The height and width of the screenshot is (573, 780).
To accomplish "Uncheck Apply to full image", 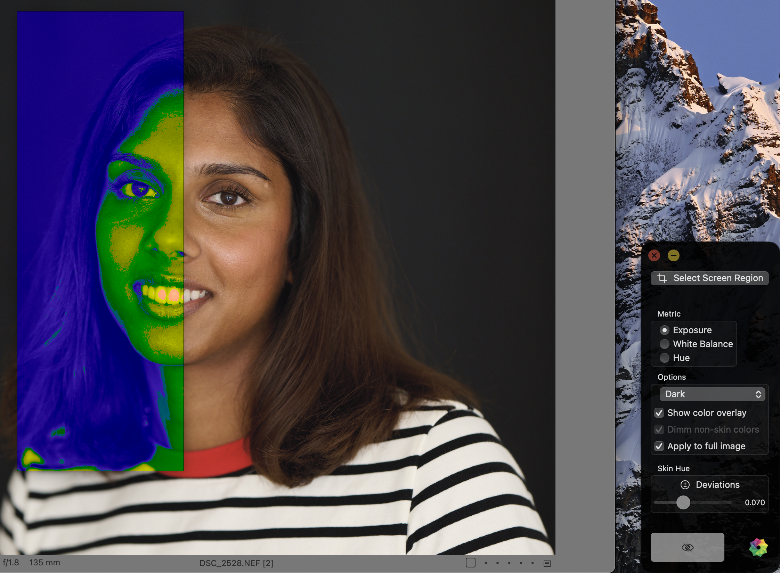I will [x=659, y=446].
